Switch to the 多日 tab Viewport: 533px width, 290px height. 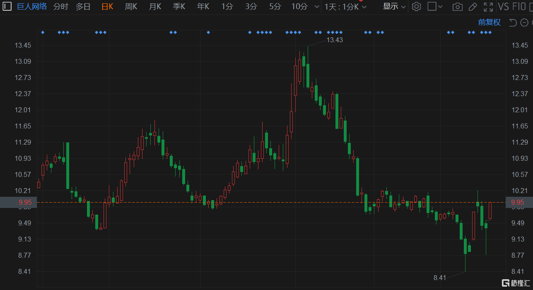pos(83,6)
